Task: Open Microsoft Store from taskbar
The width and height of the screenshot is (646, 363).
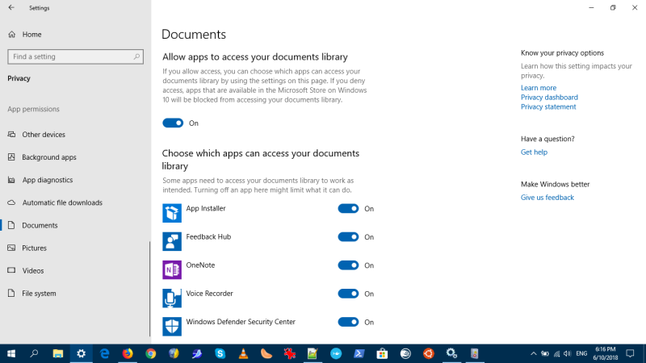Action: (382, 353)
